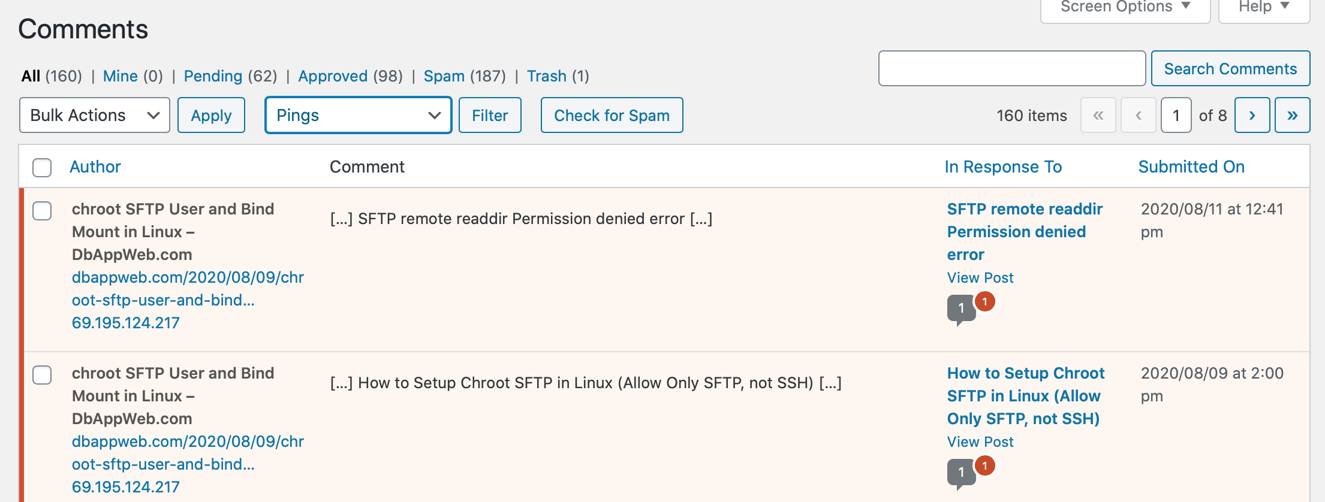Go to the next page of comments
Image resolution: width=1325 pixels, height=502 pixels.
1252,115
